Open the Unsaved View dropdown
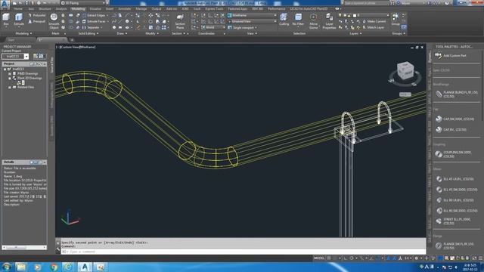Viewport: 484px width, 272px height. click(x=252, y=21)
